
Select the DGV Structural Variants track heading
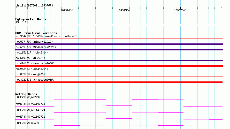coord(36,33)
